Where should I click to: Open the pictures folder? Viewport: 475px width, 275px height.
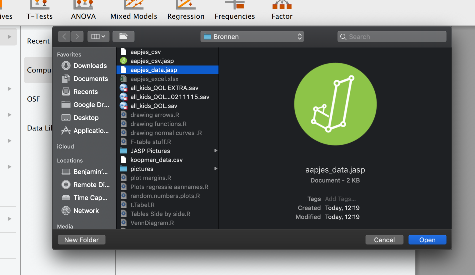(167, 169)
